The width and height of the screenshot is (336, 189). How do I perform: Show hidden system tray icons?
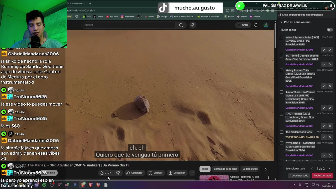294,185
